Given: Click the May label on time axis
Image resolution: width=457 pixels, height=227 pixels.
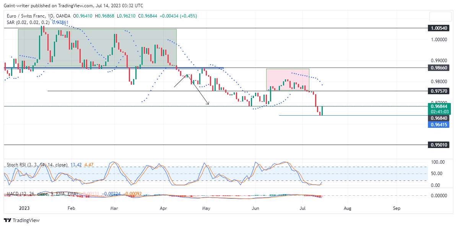Looking at the screenshot, I should tap(206, 208).
